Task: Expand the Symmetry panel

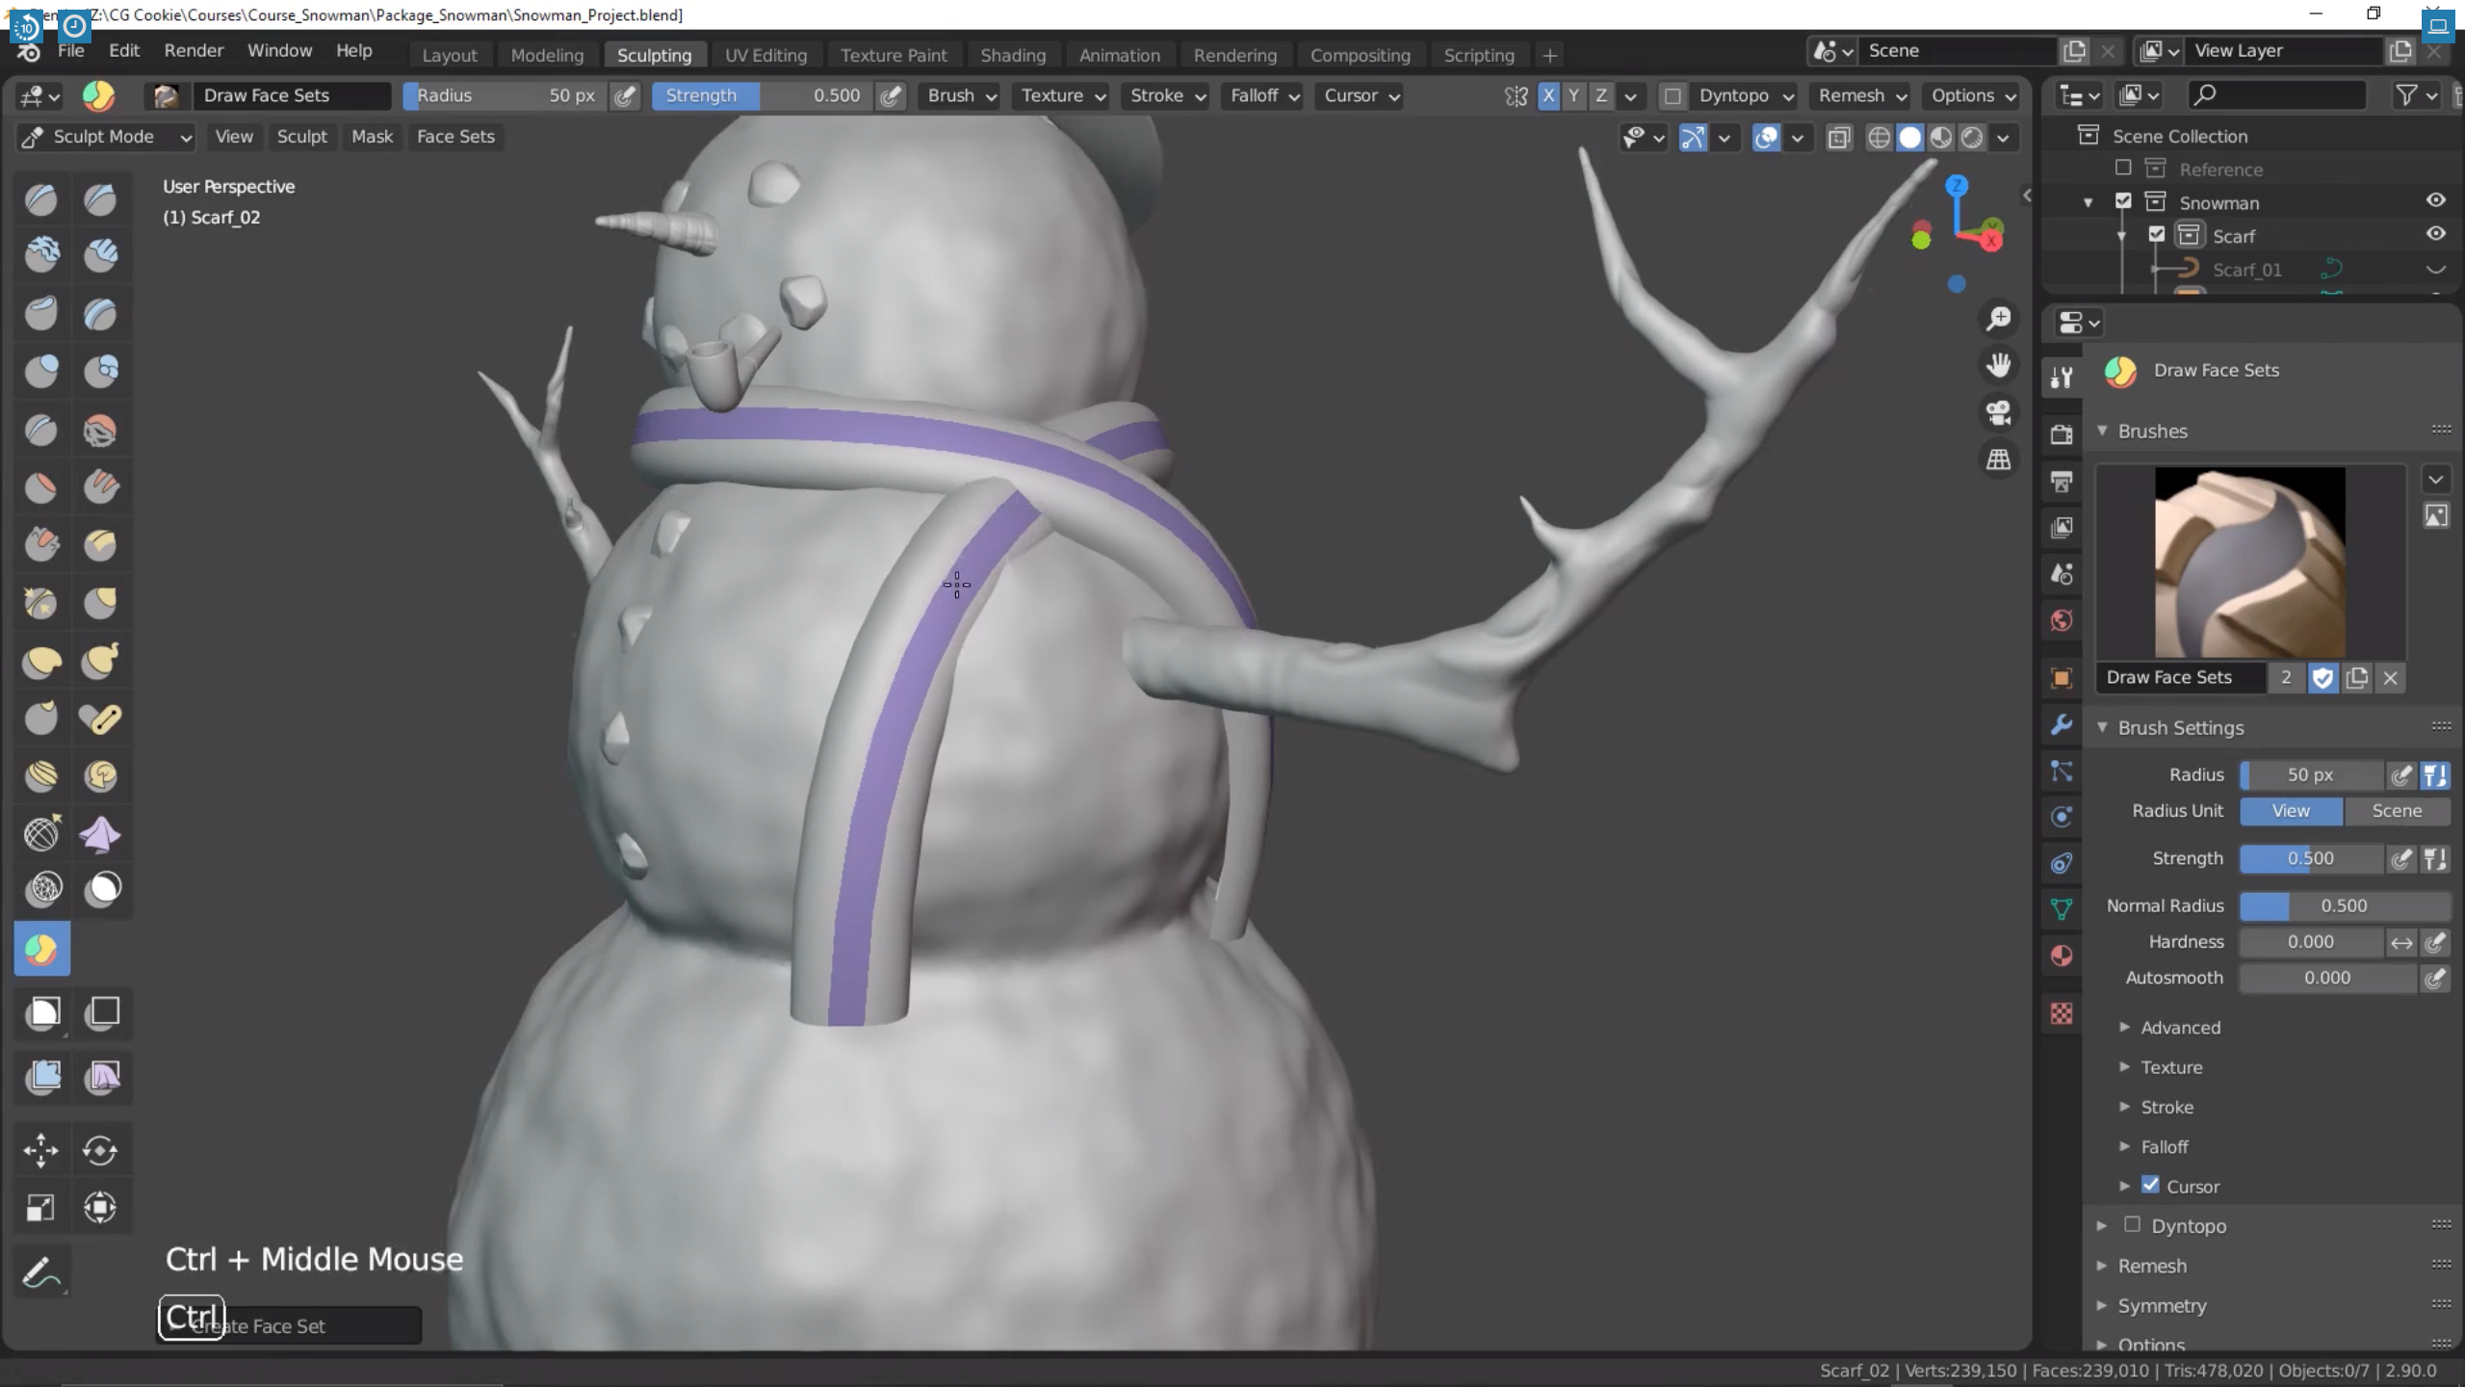Action: [2162, 1306]
